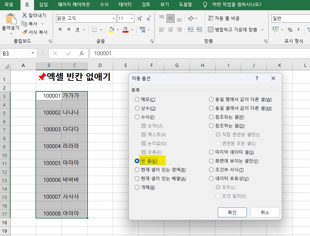The image size is (310, 236).
Task: Click the fill color bucket icon
Action: 112,30
